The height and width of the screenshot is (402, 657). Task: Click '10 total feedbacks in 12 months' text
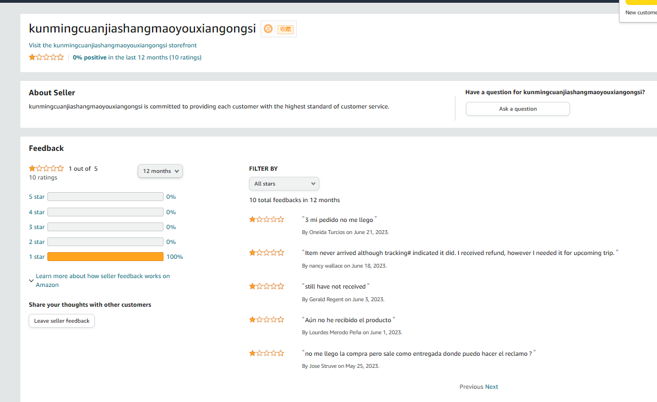295,200
